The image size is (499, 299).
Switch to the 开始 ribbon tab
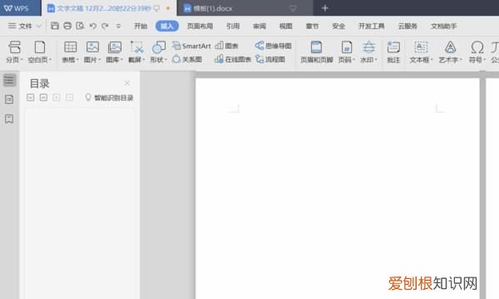141,26
